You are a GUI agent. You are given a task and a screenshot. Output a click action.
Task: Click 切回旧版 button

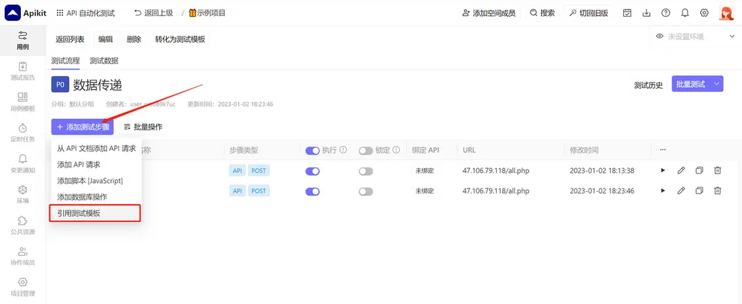589,13
